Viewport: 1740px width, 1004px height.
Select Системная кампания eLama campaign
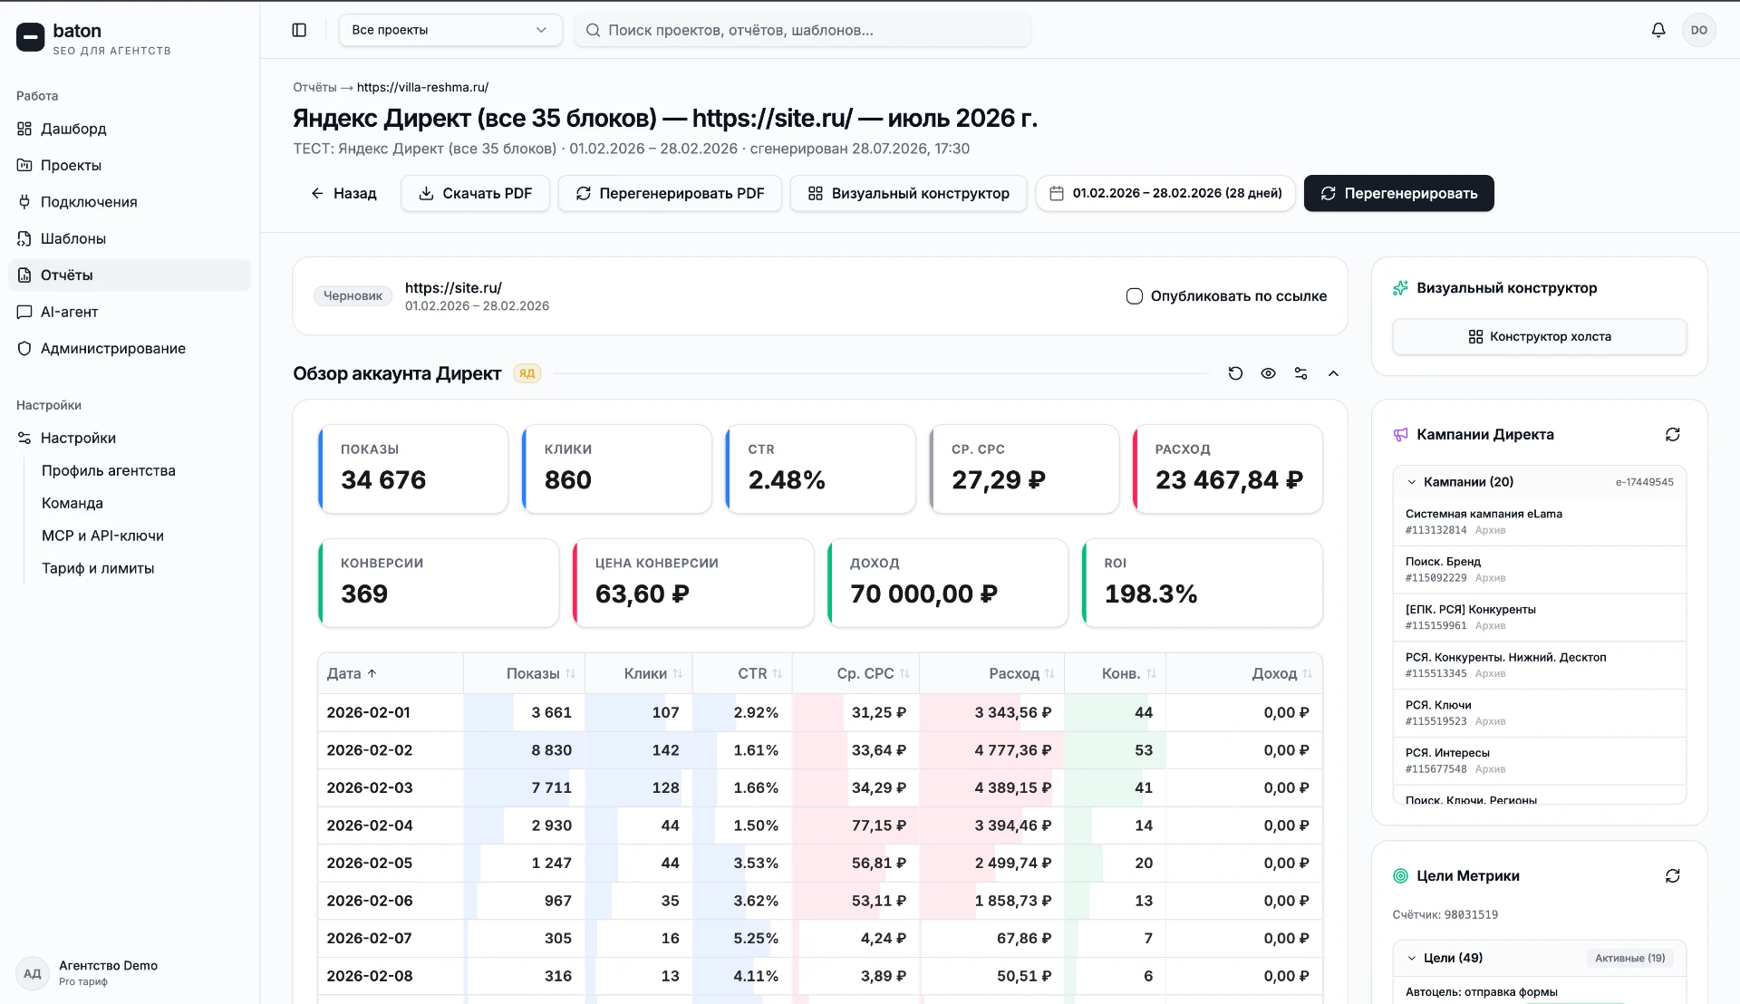pyautogui.click(x=1539, y=521)
